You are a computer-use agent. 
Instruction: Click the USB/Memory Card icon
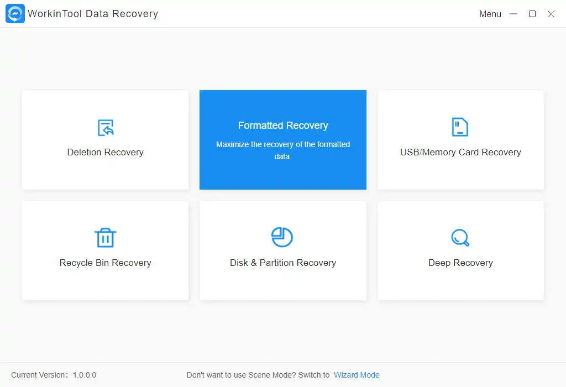click(x=460, y=127)
